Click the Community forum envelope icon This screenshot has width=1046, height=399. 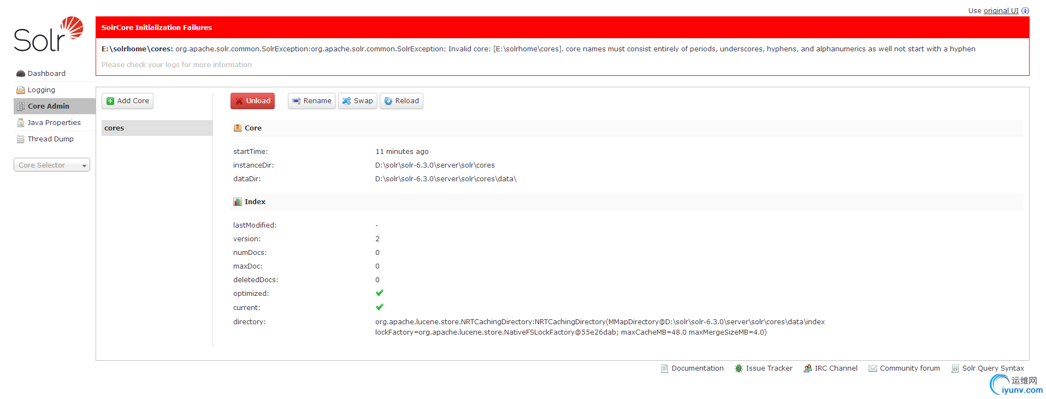coord(873,368)
